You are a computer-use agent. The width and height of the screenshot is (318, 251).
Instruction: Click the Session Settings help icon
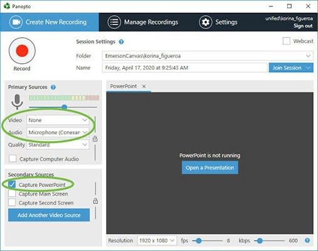pos(121,42)
